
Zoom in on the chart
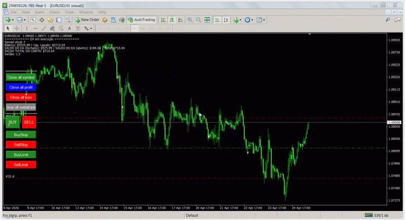point(189,20)
